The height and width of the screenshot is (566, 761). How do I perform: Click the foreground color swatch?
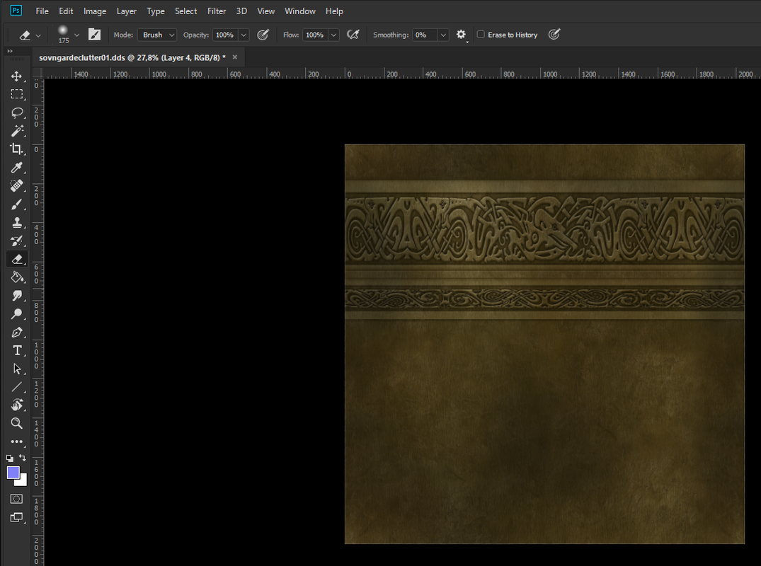pos(13,473)
